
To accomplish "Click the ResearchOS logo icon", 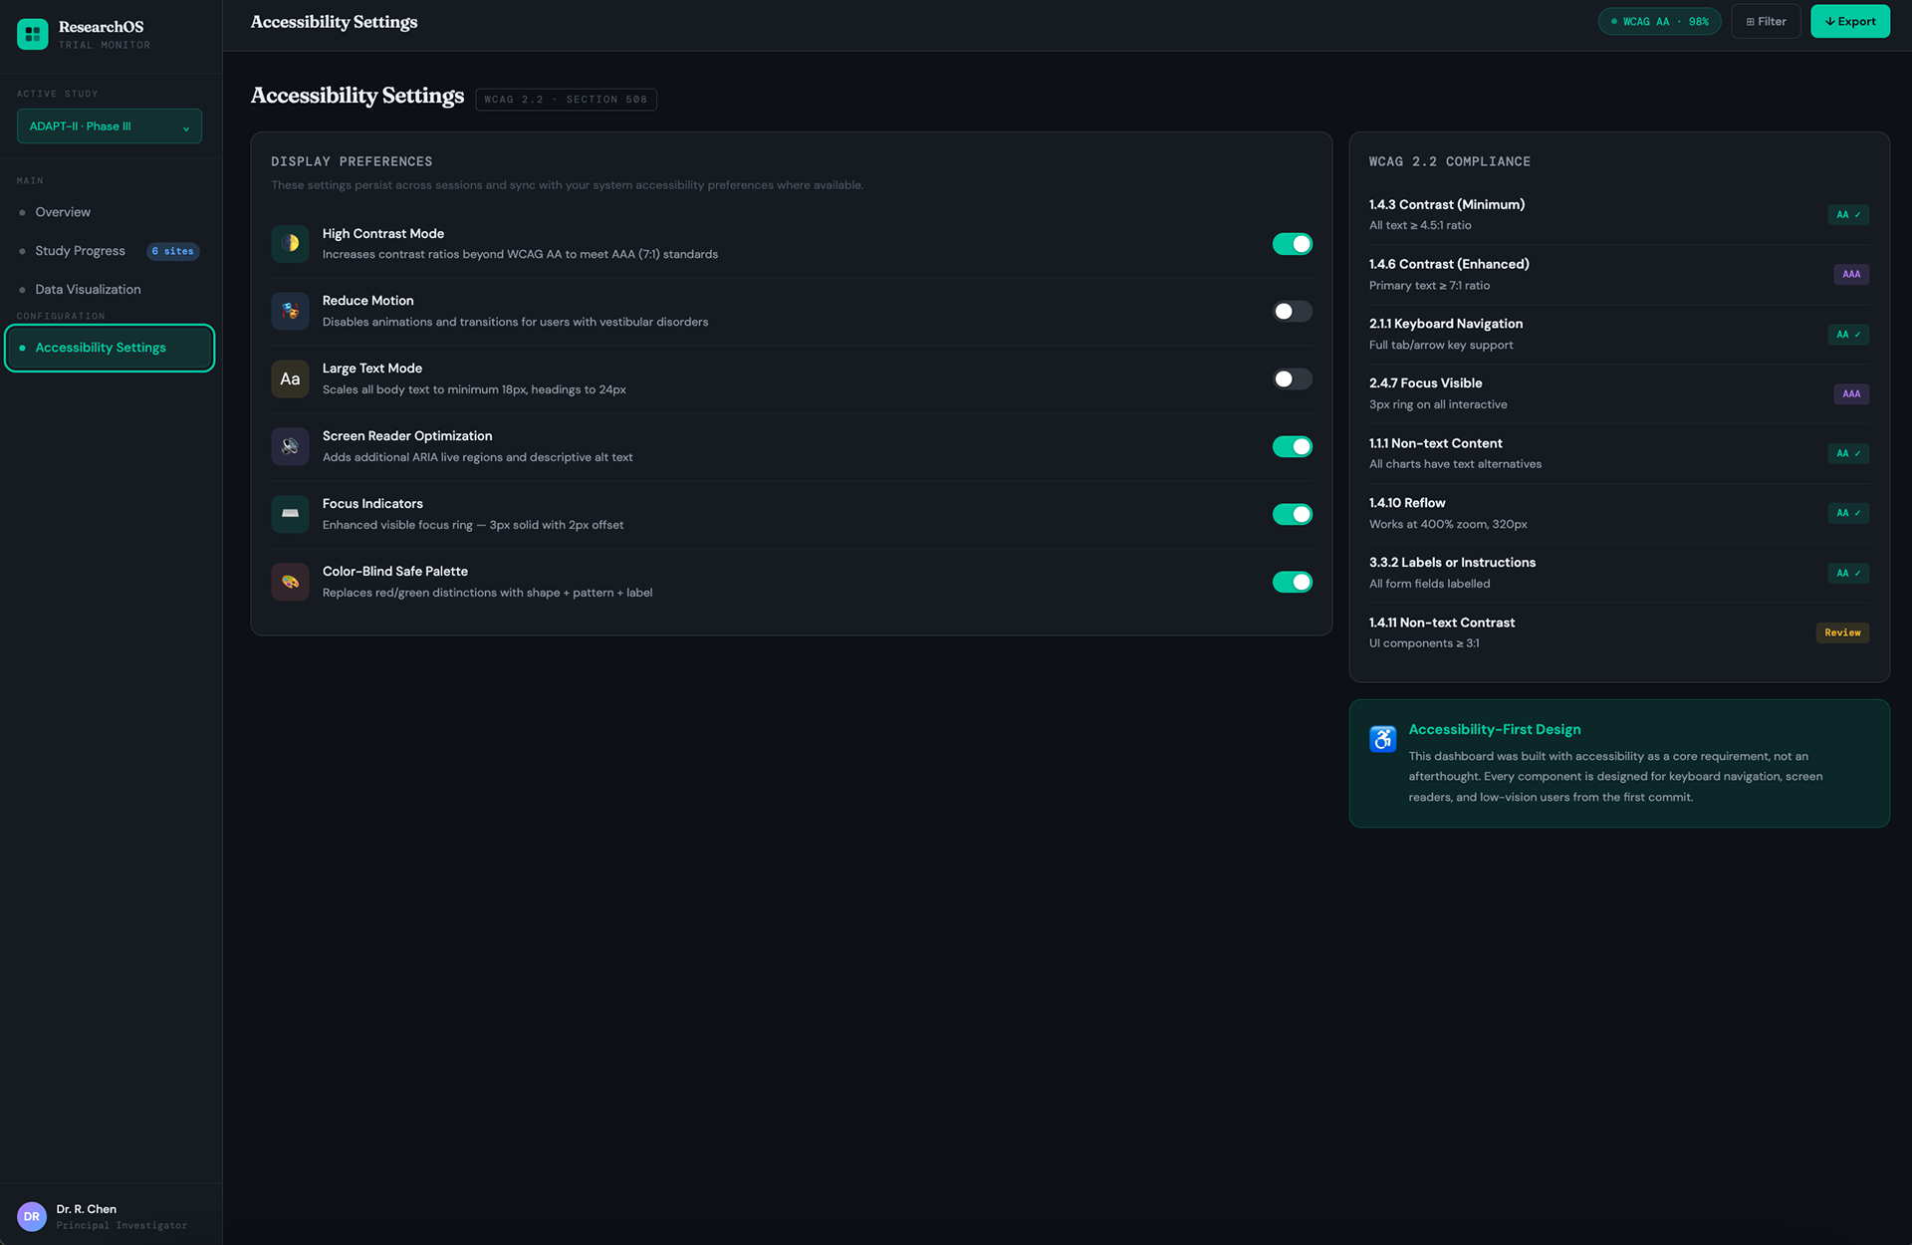I will click(x=32, y=34).
